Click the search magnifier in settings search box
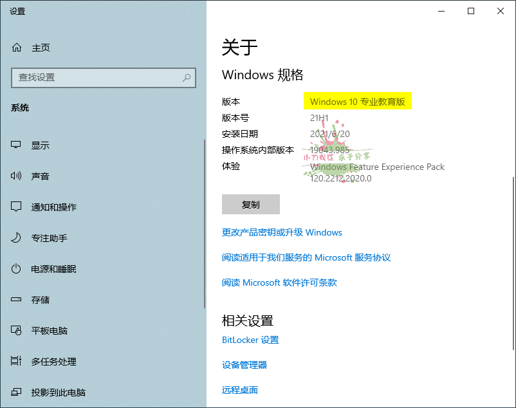This screenshot has height=408, width=516. coord(187,78)
